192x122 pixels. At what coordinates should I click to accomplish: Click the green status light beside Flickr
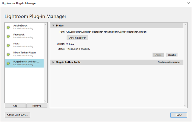coord(8,45)
